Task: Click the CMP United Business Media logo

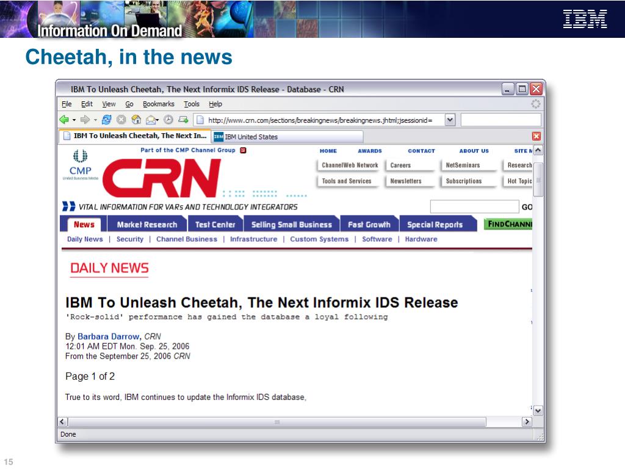Action: (80, 165)
